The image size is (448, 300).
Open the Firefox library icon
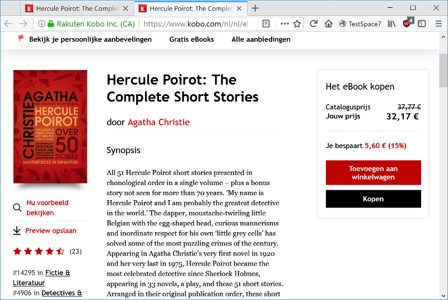point(391,24)
